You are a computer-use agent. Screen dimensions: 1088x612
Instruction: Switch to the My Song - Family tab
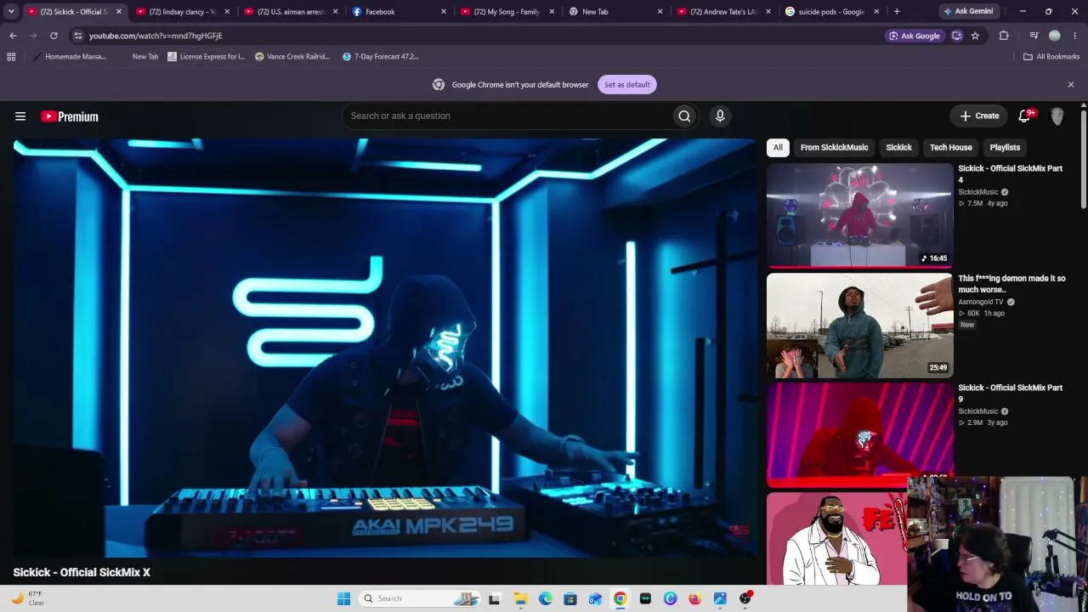[x=507, y=12]
